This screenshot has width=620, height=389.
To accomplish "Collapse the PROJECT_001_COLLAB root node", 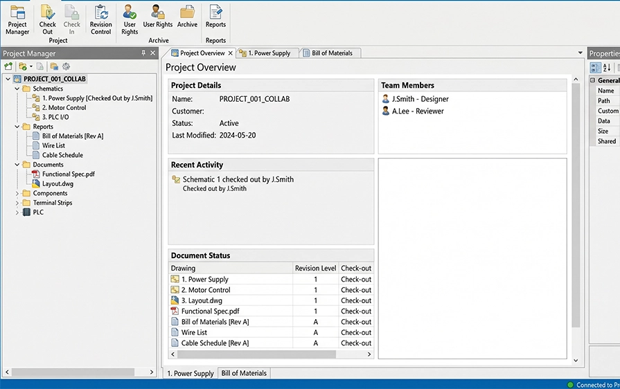I will click(8, 79).
